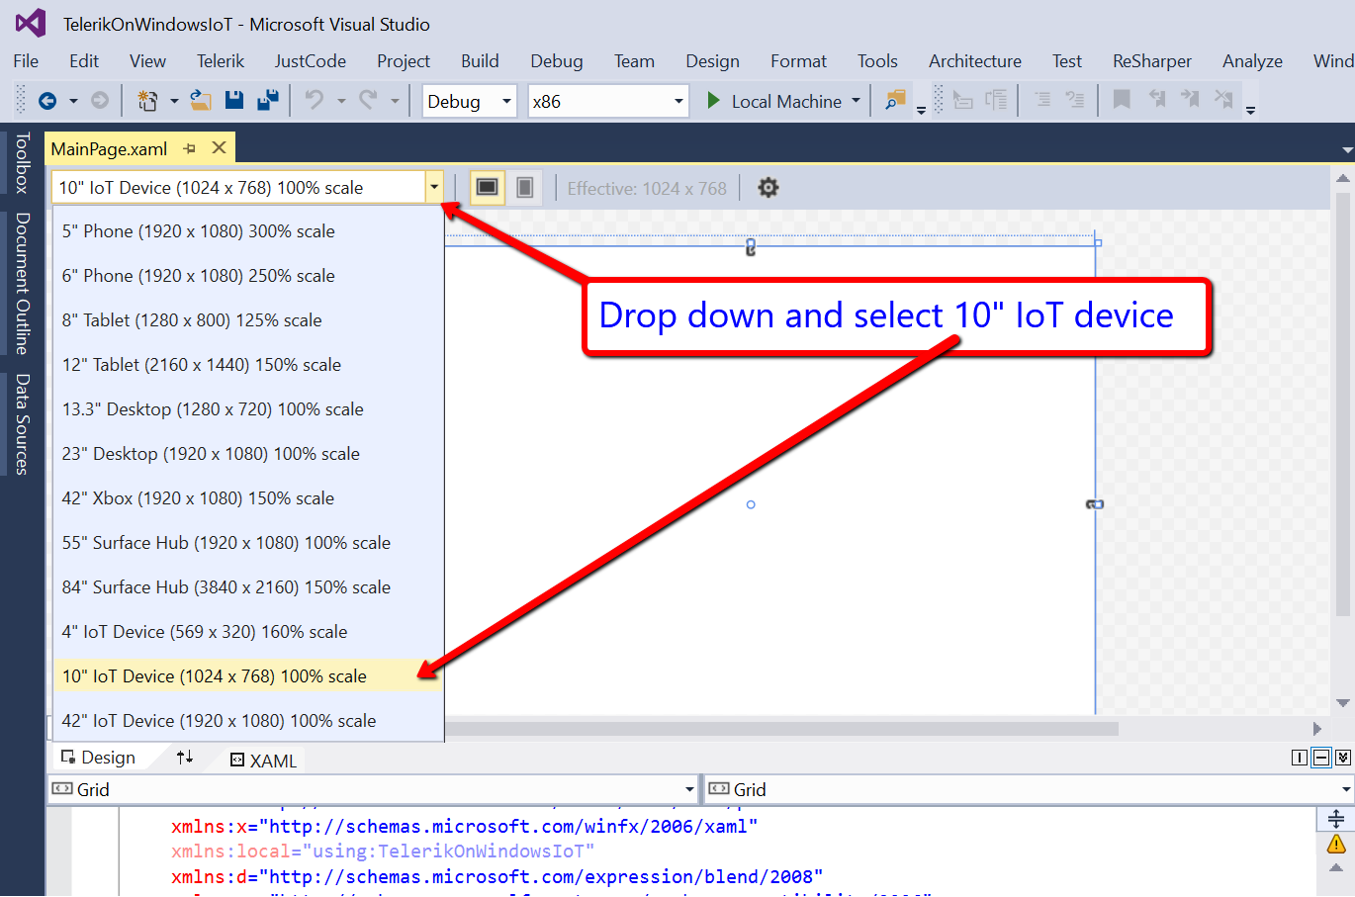Switch designer to landscape orientation
The height and width of the screenshot is (897, 1355).
[x=487, y=187]
